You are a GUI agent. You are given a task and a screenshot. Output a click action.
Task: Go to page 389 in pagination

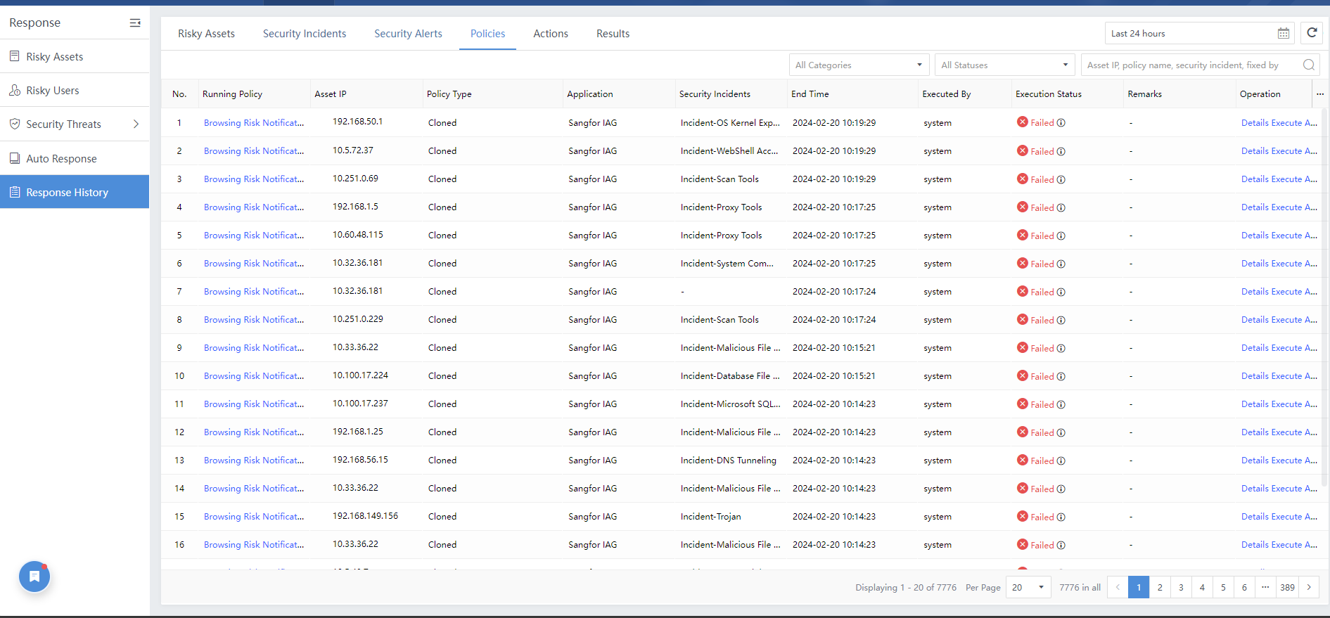(x=1287, y=587)
